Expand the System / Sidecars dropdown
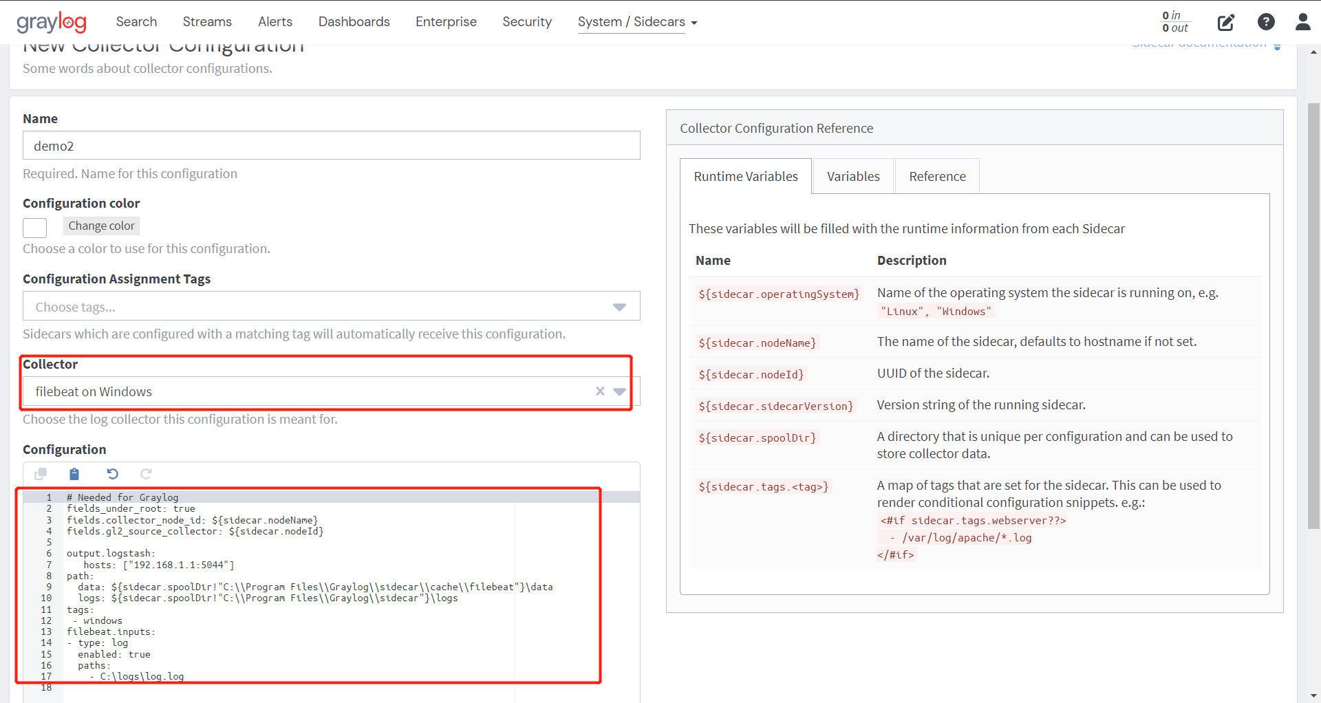 (x=637, y=22)
